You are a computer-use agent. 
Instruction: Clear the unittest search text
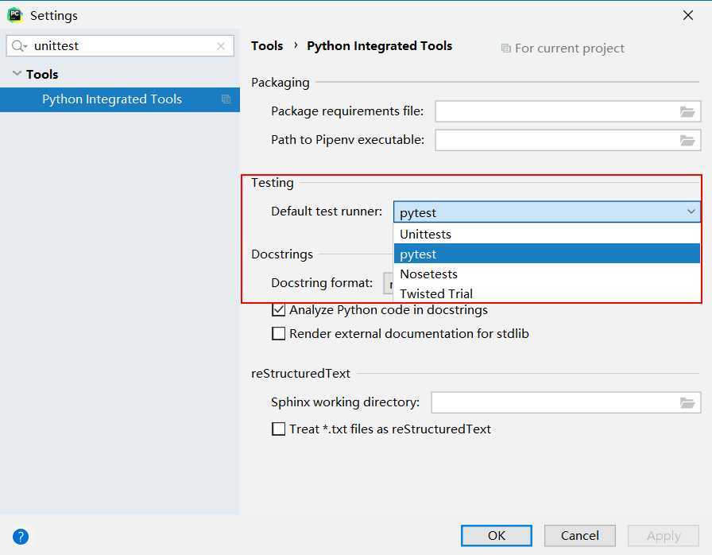(x=221, y=46)
